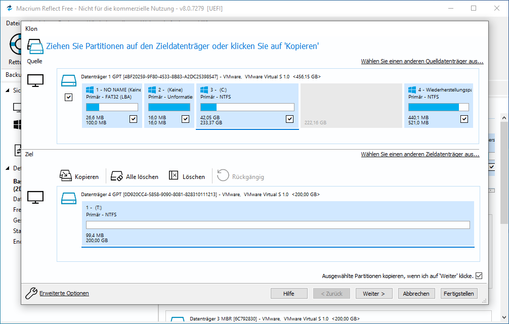This screenshot has width=509, height=324.
Task: Toggle 'Ausgewählte Partitionen kopieren' checkbox
Action: point(479,275)
